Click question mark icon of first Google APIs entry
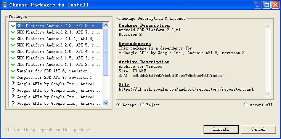This screenshot has width=281, height=139. click(13, 84)
